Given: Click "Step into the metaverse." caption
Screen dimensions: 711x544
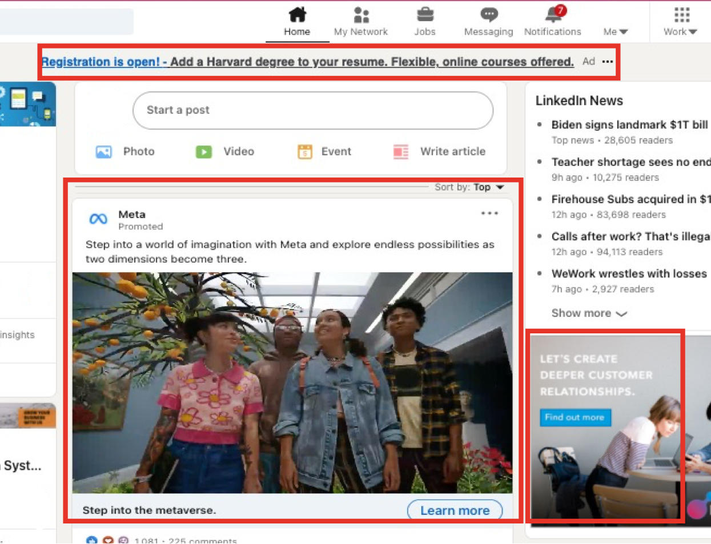Looking at the screenshot, I should click(x=149, y=510).
